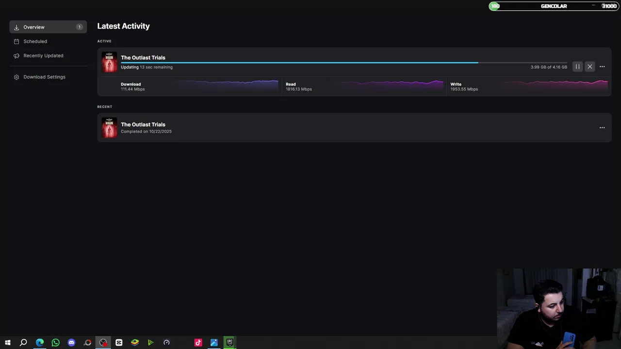
Task: Launch Microsoft Edge from taskbar
Action: (40, 343)
